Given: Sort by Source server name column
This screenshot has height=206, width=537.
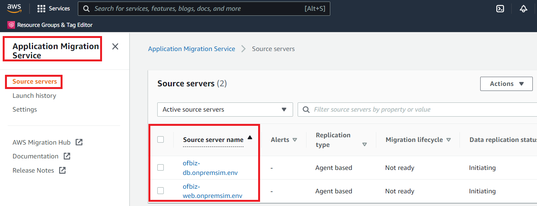Looking at the screenshot, I should tap(213, 140).
